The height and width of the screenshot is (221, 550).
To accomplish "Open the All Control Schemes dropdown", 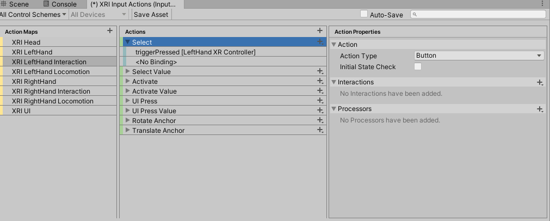I will tap(34, 15).
